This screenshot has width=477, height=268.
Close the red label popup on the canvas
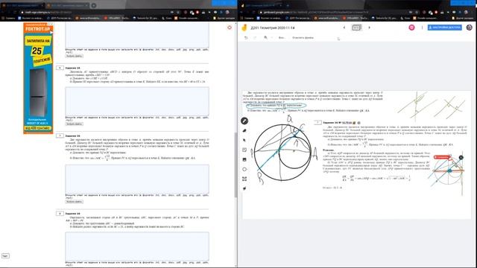point(461,157)
